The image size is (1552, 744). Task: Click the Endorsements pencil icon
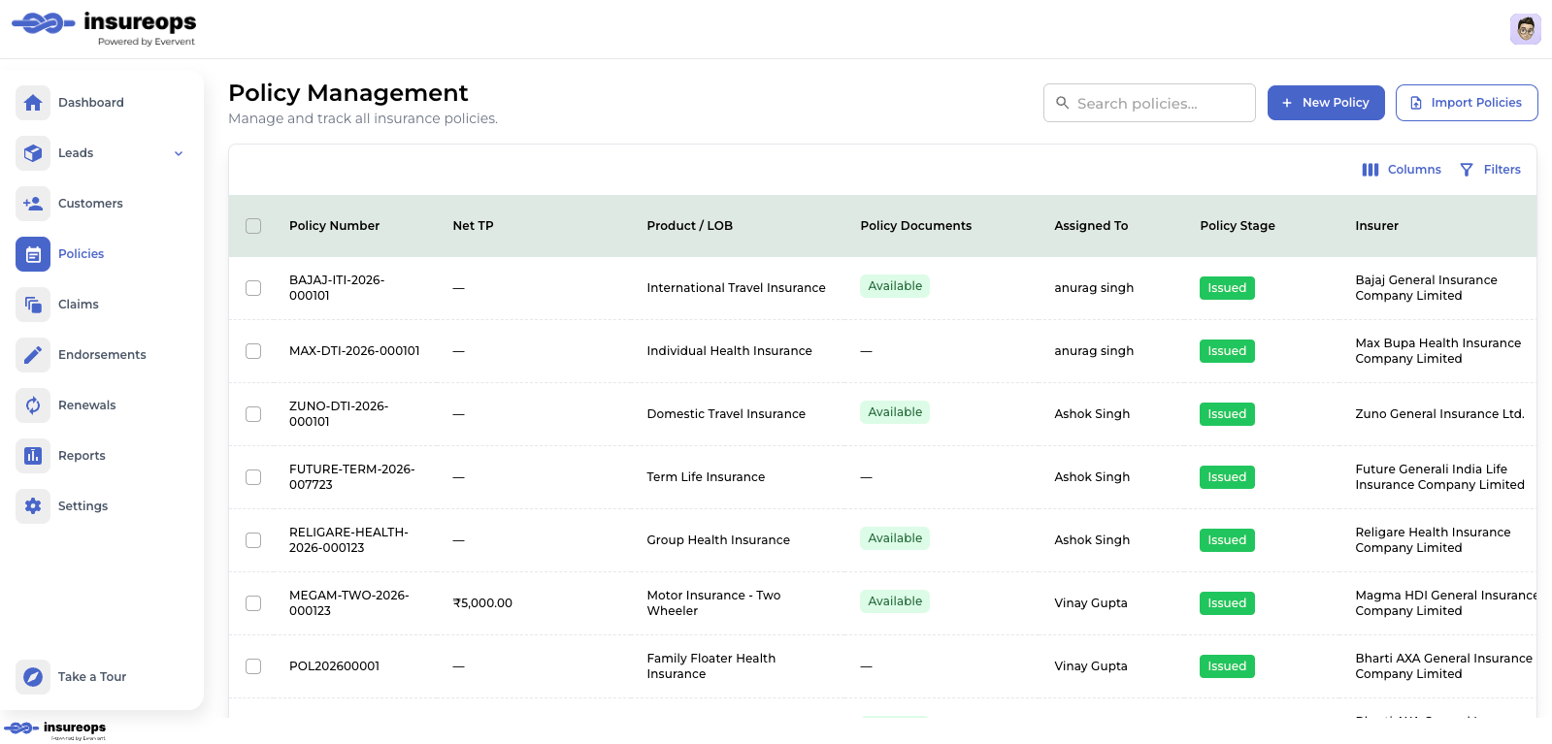[33, 355]
